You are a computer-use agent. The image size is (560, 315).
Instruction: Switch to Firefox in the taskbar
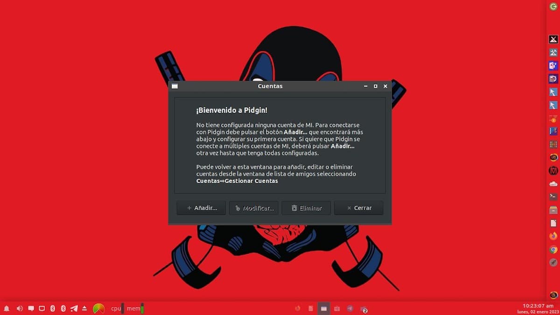tap(297, 308)
